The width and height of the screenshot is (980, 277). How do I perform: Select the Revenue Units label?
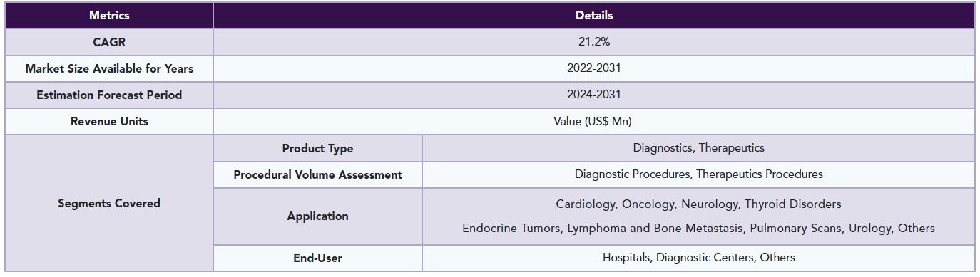(109, 121)
